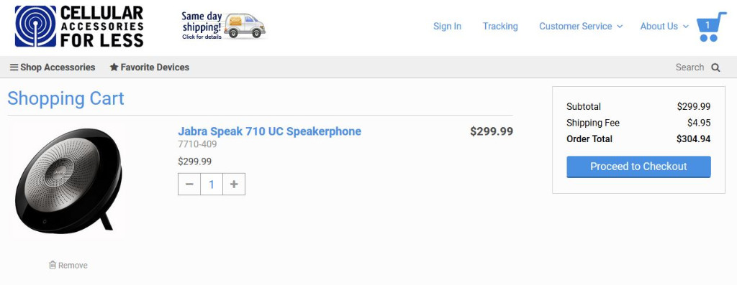Screen dimensions: 737x285
Task: Click the quantity field showing 1
Action: (x=212, y=184)
